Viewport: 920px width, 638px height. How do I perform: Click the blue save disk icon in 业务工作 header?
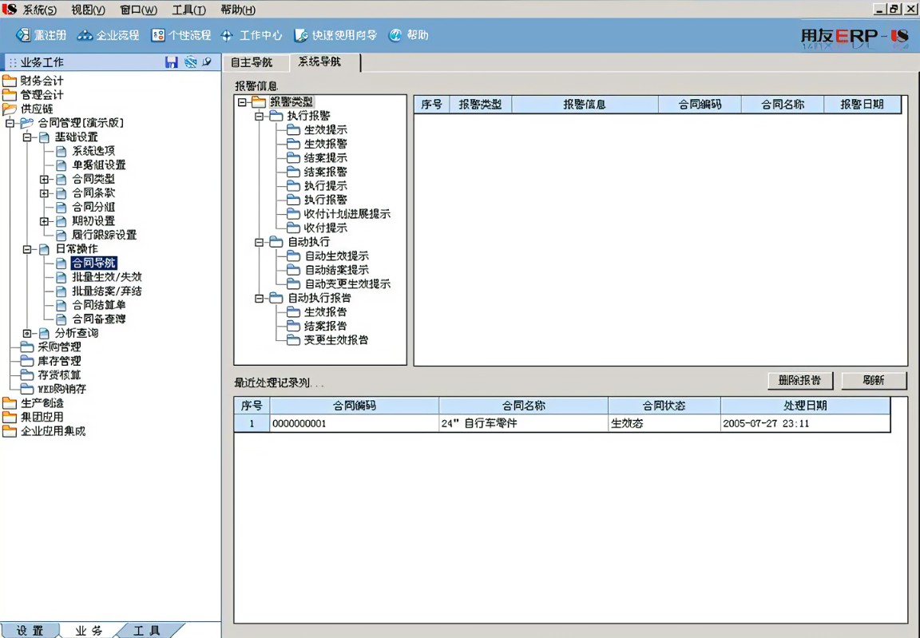[172, 62]
